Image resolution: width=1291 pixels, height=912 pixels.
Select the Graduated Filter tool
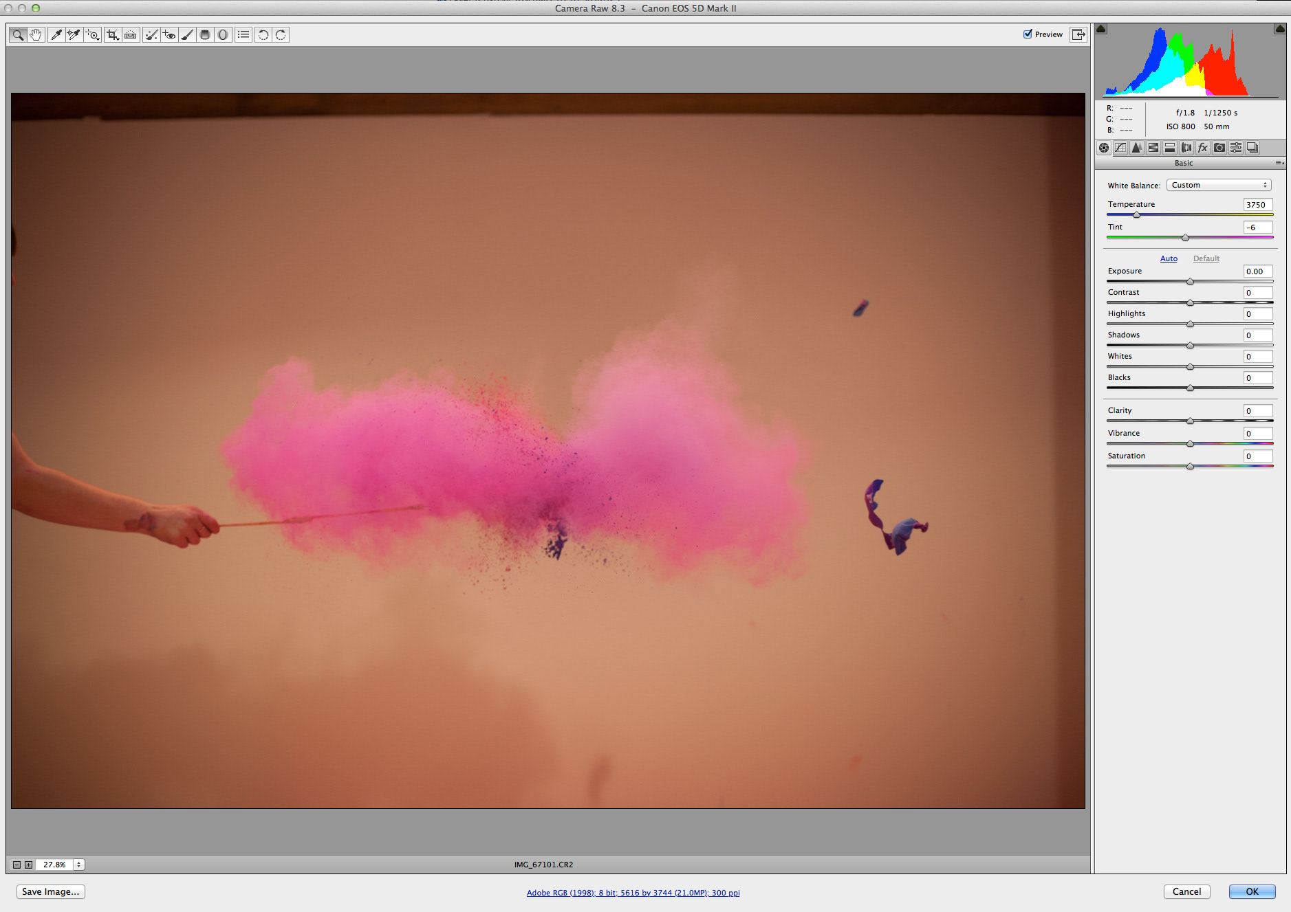tap(205, 35)
